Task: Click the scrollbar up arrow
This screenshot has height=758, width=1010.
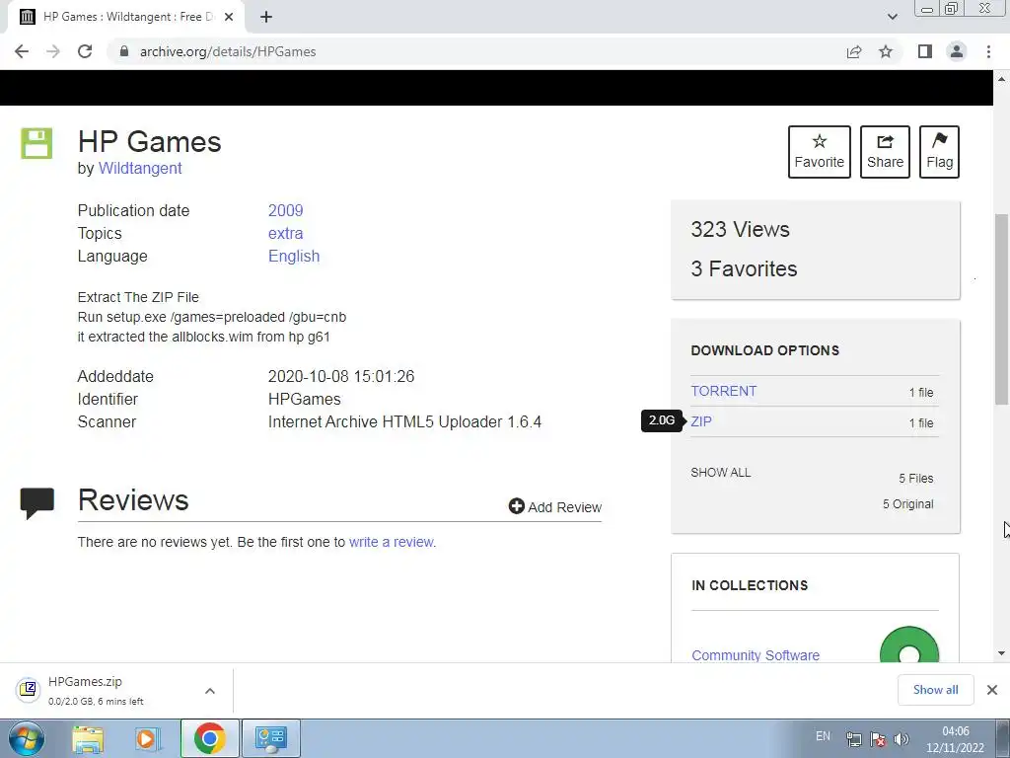Action: [x=1001, y=79]
